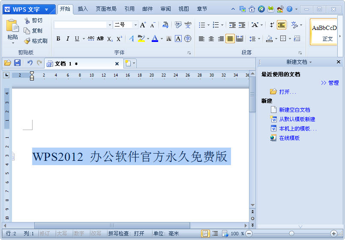Open the 页面布局 (Page Layout) tab
Viewport: 345px width, 240px height.
[105, 9]
